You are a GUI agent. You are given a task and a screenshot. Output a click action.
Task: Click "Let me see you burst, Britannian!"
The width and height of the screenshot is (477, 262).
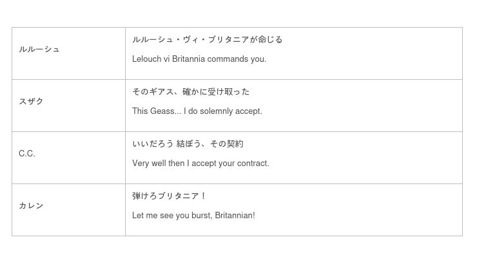click(193, 216)
